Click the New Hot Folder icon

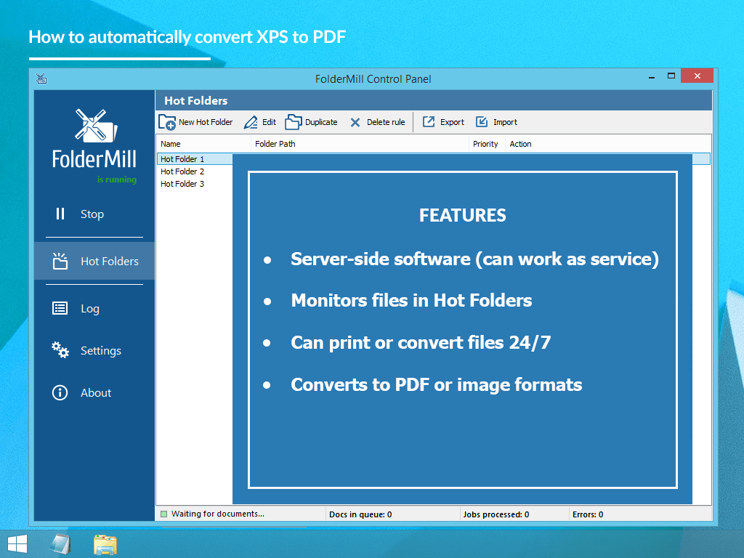coord(167,122)
